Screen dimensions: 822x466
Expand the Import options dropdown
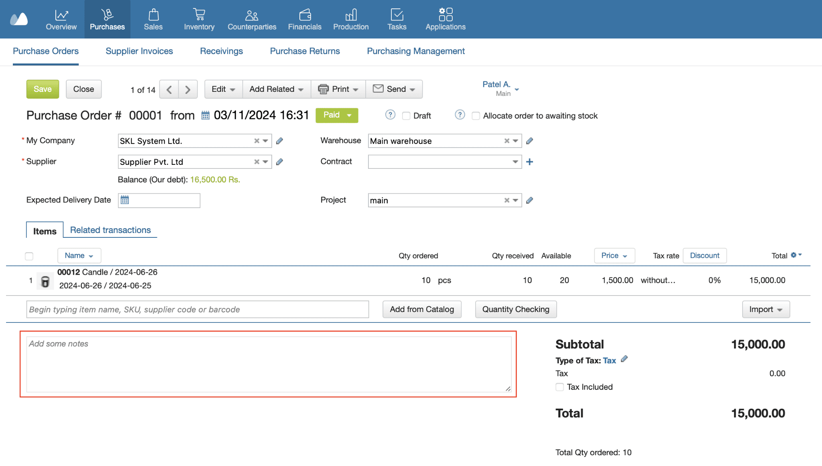pyautogui.click(x=765, y=309)
